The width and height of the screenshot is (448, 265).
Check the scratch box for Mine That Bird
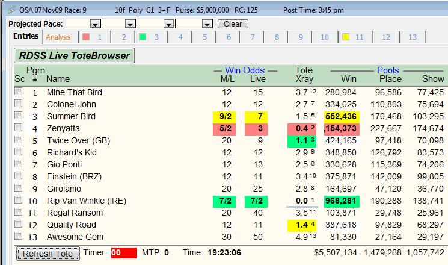tap(19, 92)
